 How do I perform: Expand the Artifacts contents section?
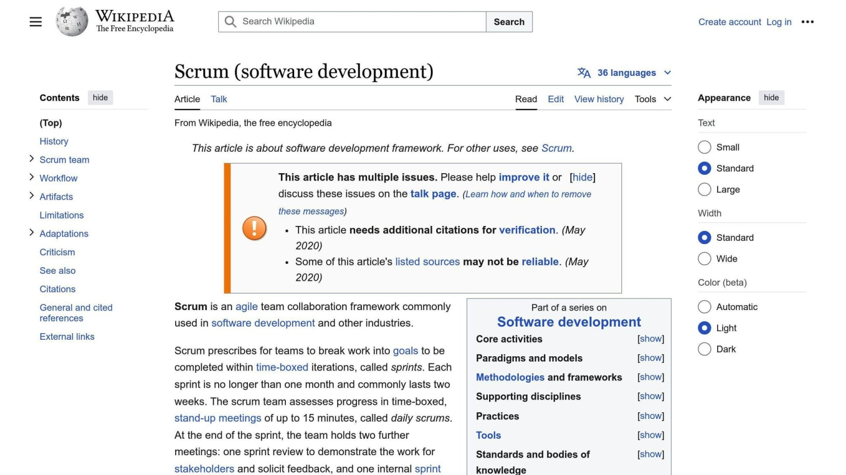click(x=31, y=196)
